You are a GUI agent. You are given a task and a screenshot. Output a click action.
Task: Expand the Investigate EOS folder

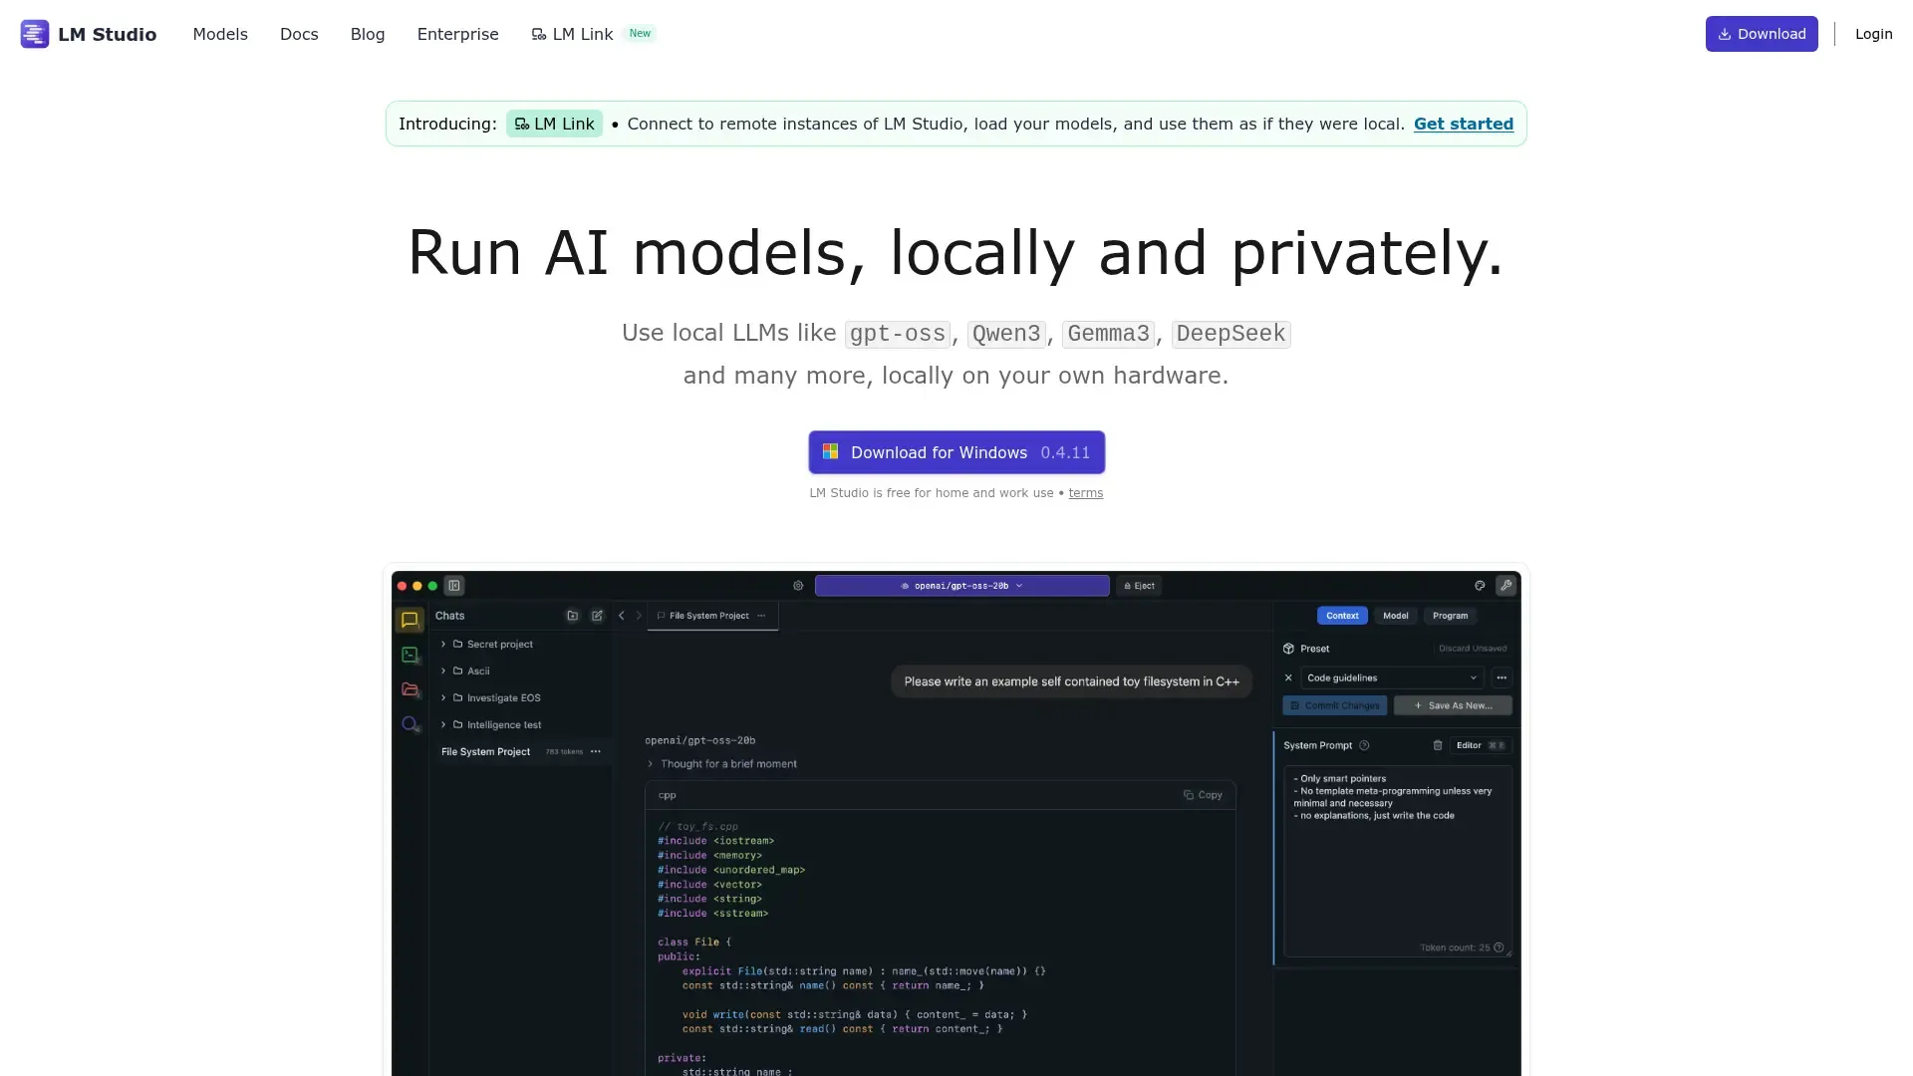[x=443, y=698]
